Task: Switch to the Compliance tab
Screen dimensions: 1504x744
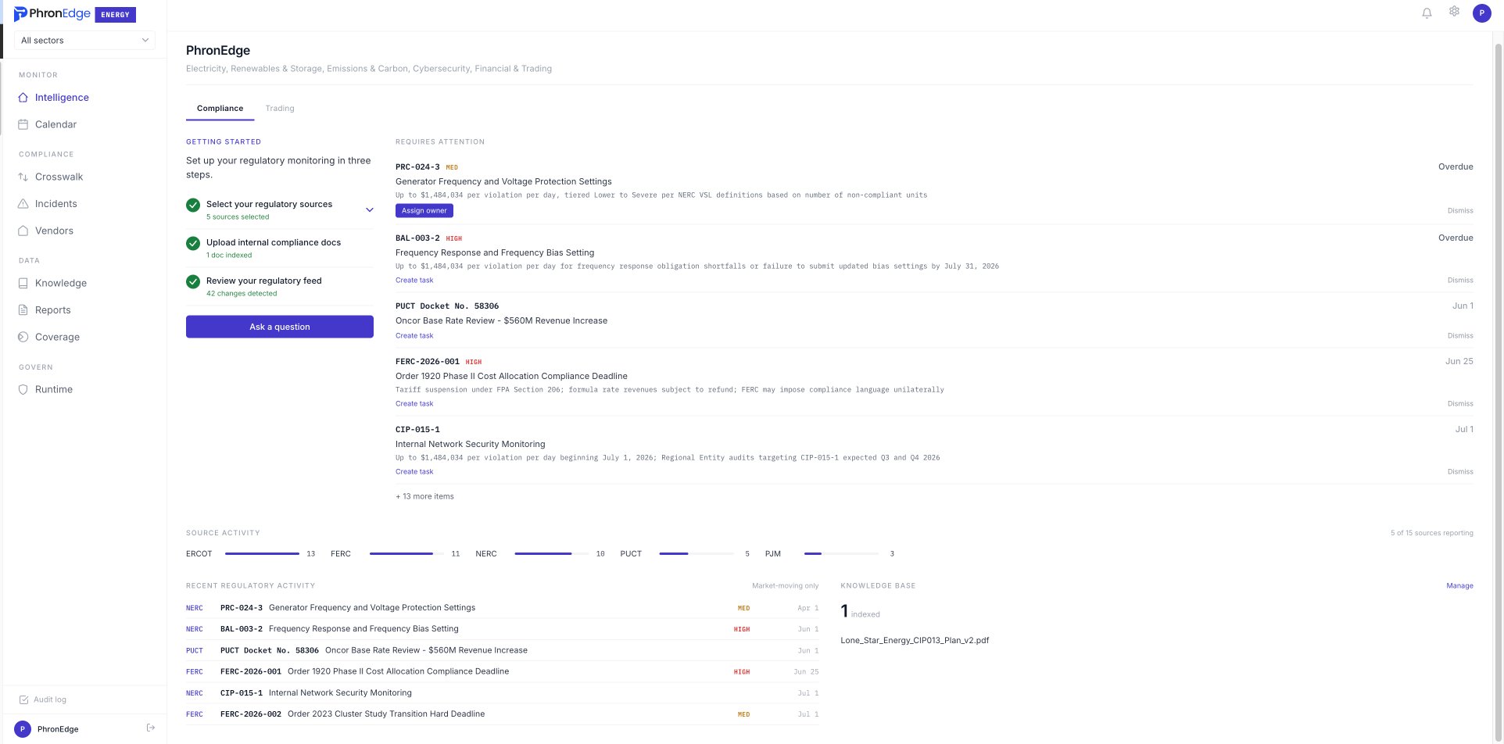Action: point(220,109)
